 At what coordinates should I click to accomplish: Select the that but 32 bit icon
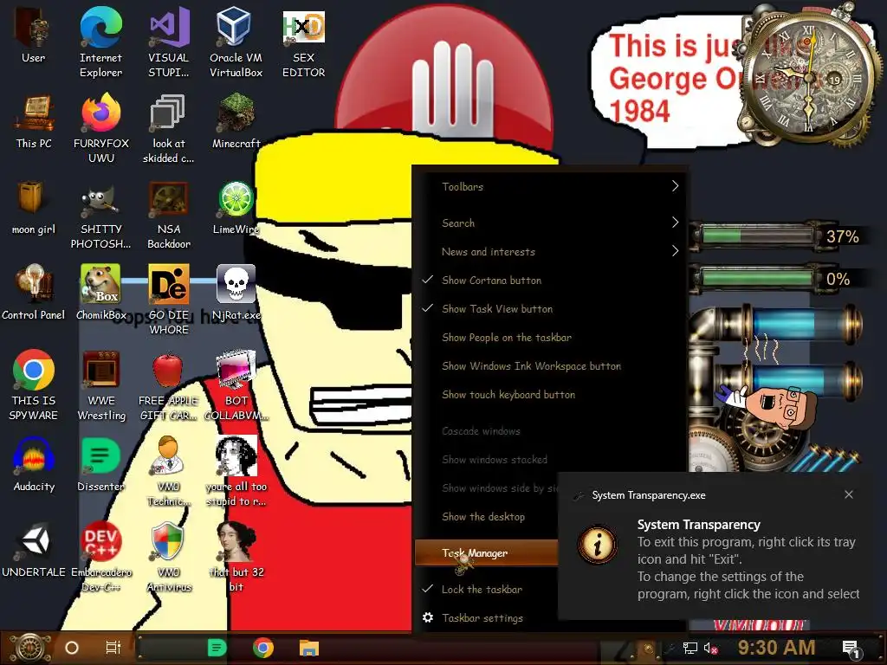click(x=236, y=557)
